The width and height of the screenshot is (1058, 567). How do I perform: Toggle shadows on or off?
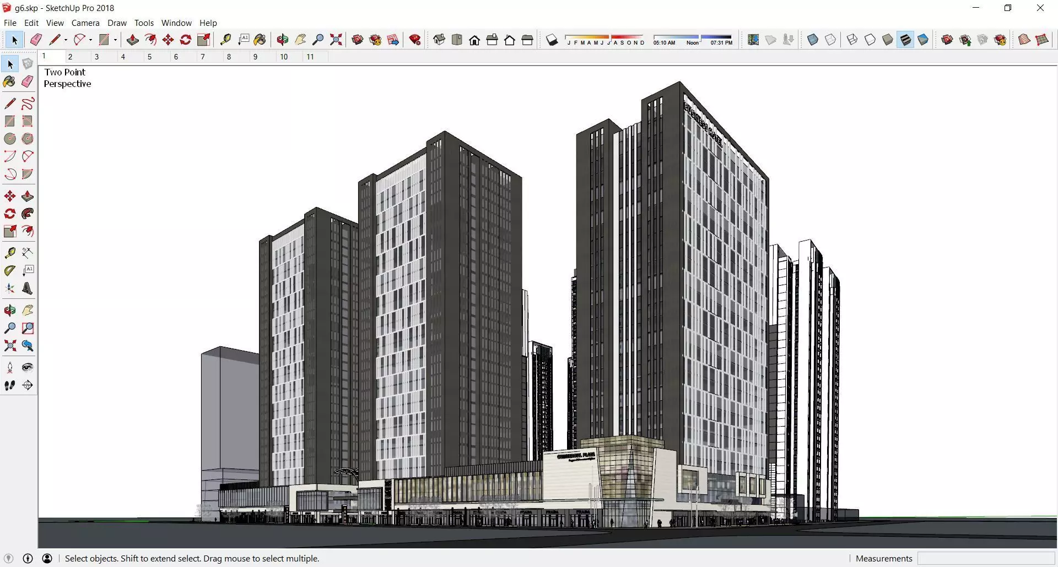[552, 40]
